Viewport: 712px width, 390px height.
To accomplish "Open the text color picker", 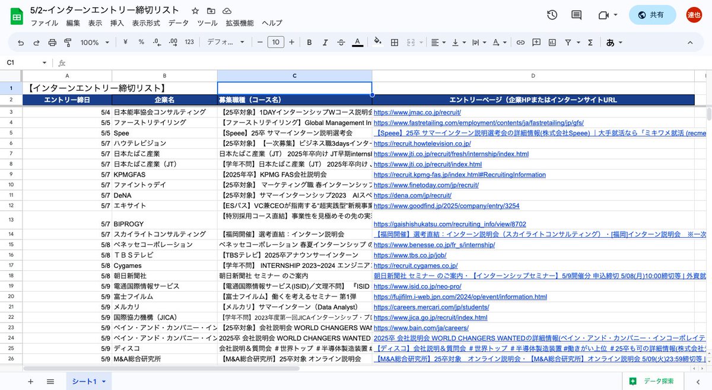I will coord(357,42).
